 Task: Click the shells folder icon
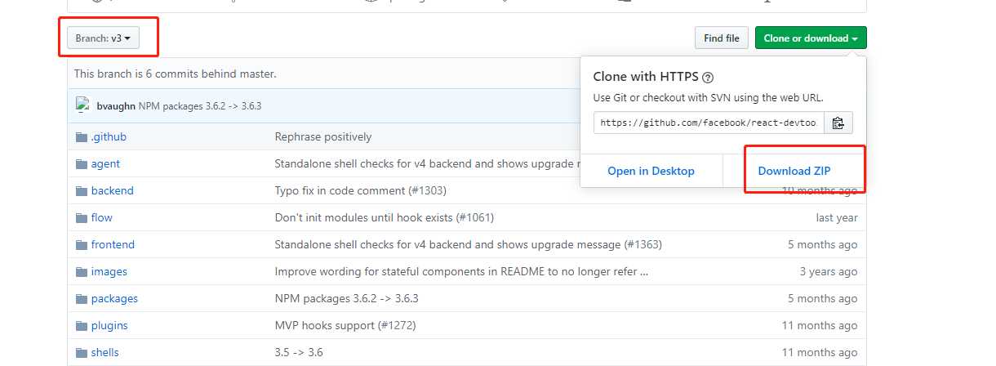(x=81, y=353)
